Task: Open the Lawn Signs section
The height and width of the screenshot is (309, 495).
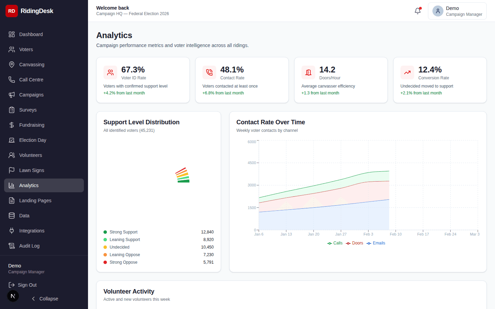Action: coord(32,170)
